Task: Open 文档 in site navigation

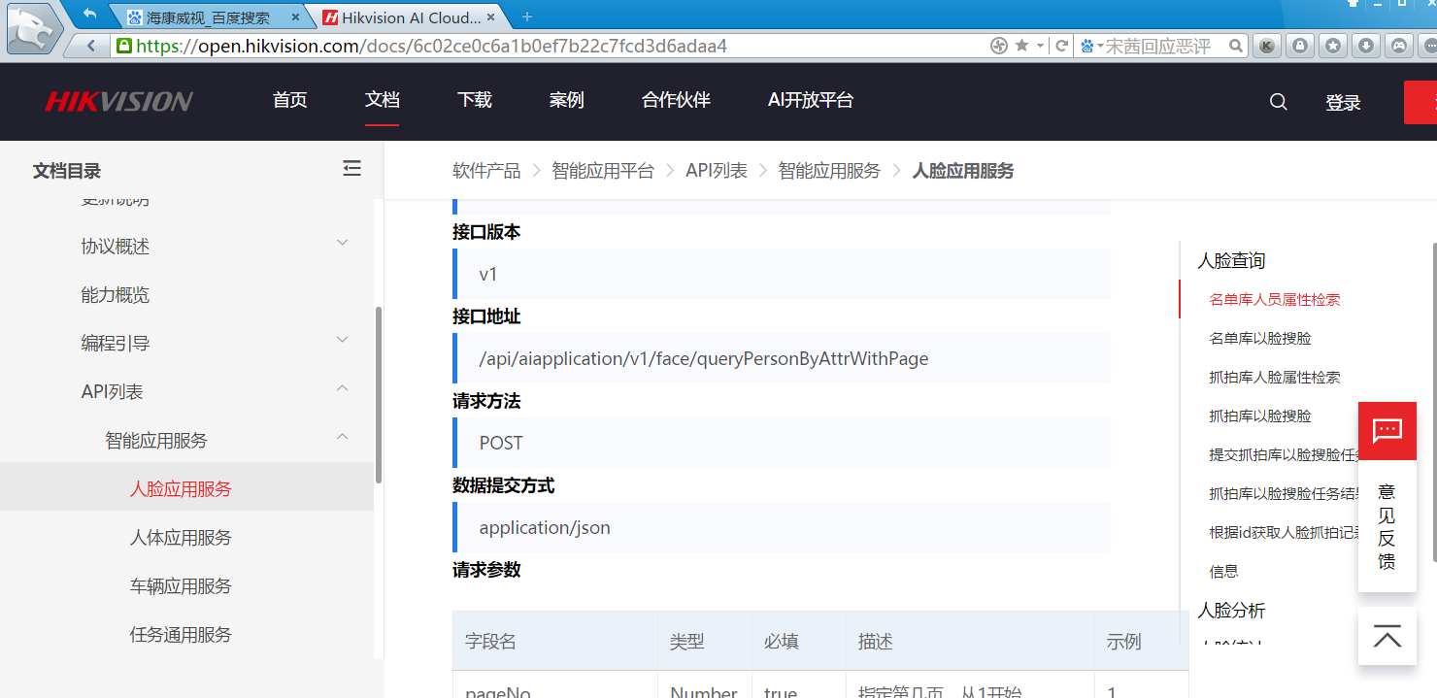Action: pyautogui.click(x=382, y=100)
